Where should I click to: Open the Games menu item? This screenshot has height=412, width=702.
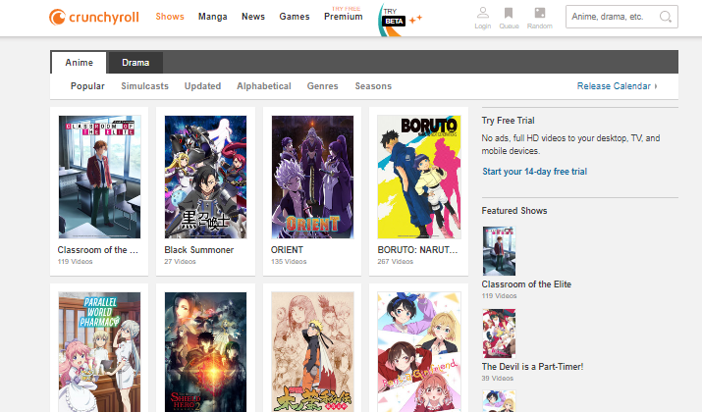pos(295,17)
